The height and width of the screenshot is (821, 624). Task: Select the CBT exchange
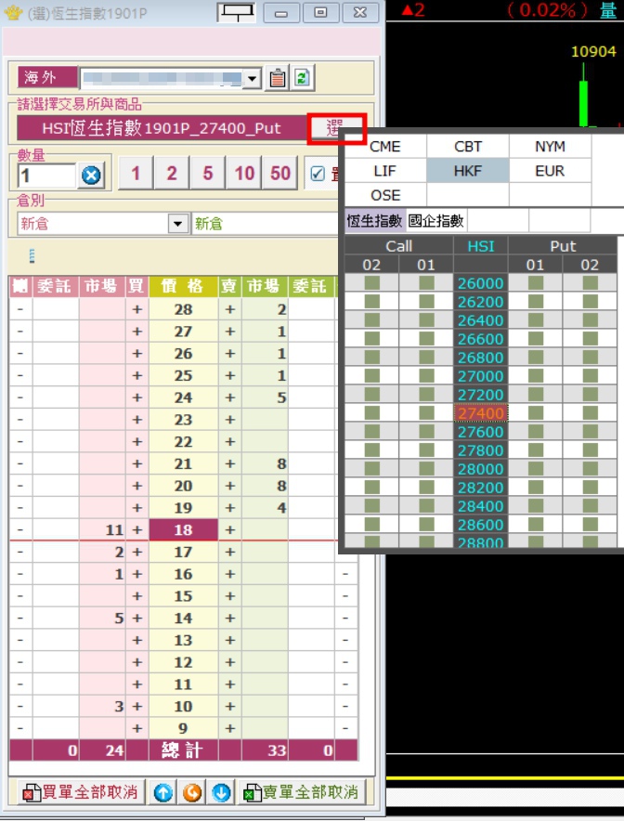pos(467,147)
